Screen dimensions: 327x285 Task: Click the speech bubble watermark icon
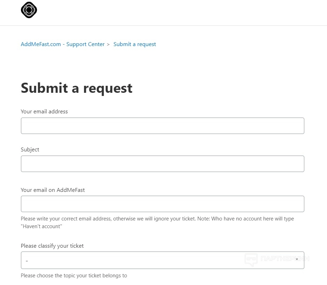(x=251, y=260)
